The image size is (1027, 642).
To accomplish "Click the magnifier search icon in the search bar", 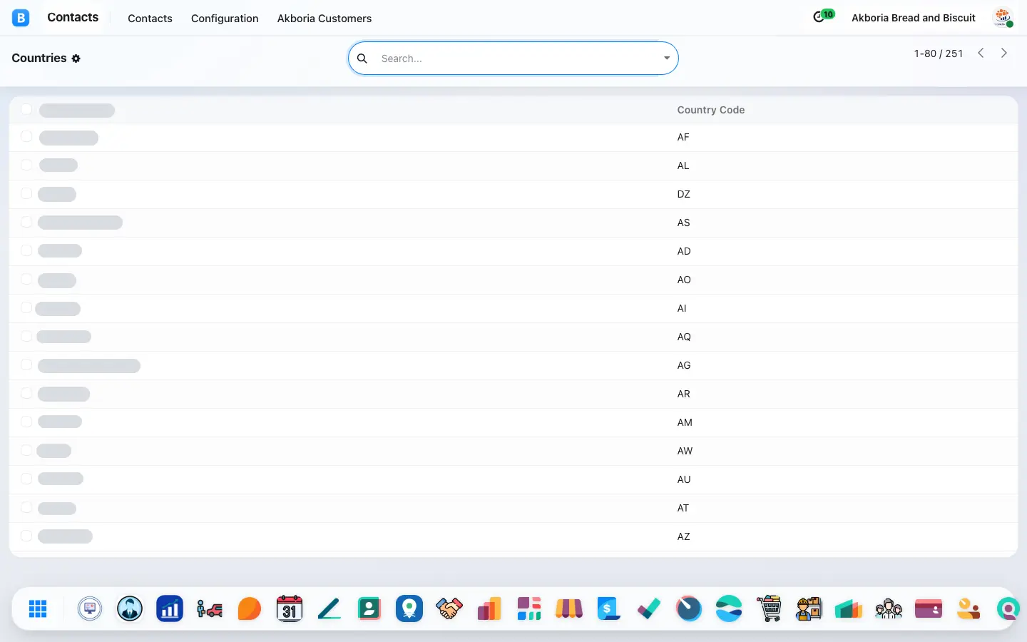I will click(x=362, y=58).
